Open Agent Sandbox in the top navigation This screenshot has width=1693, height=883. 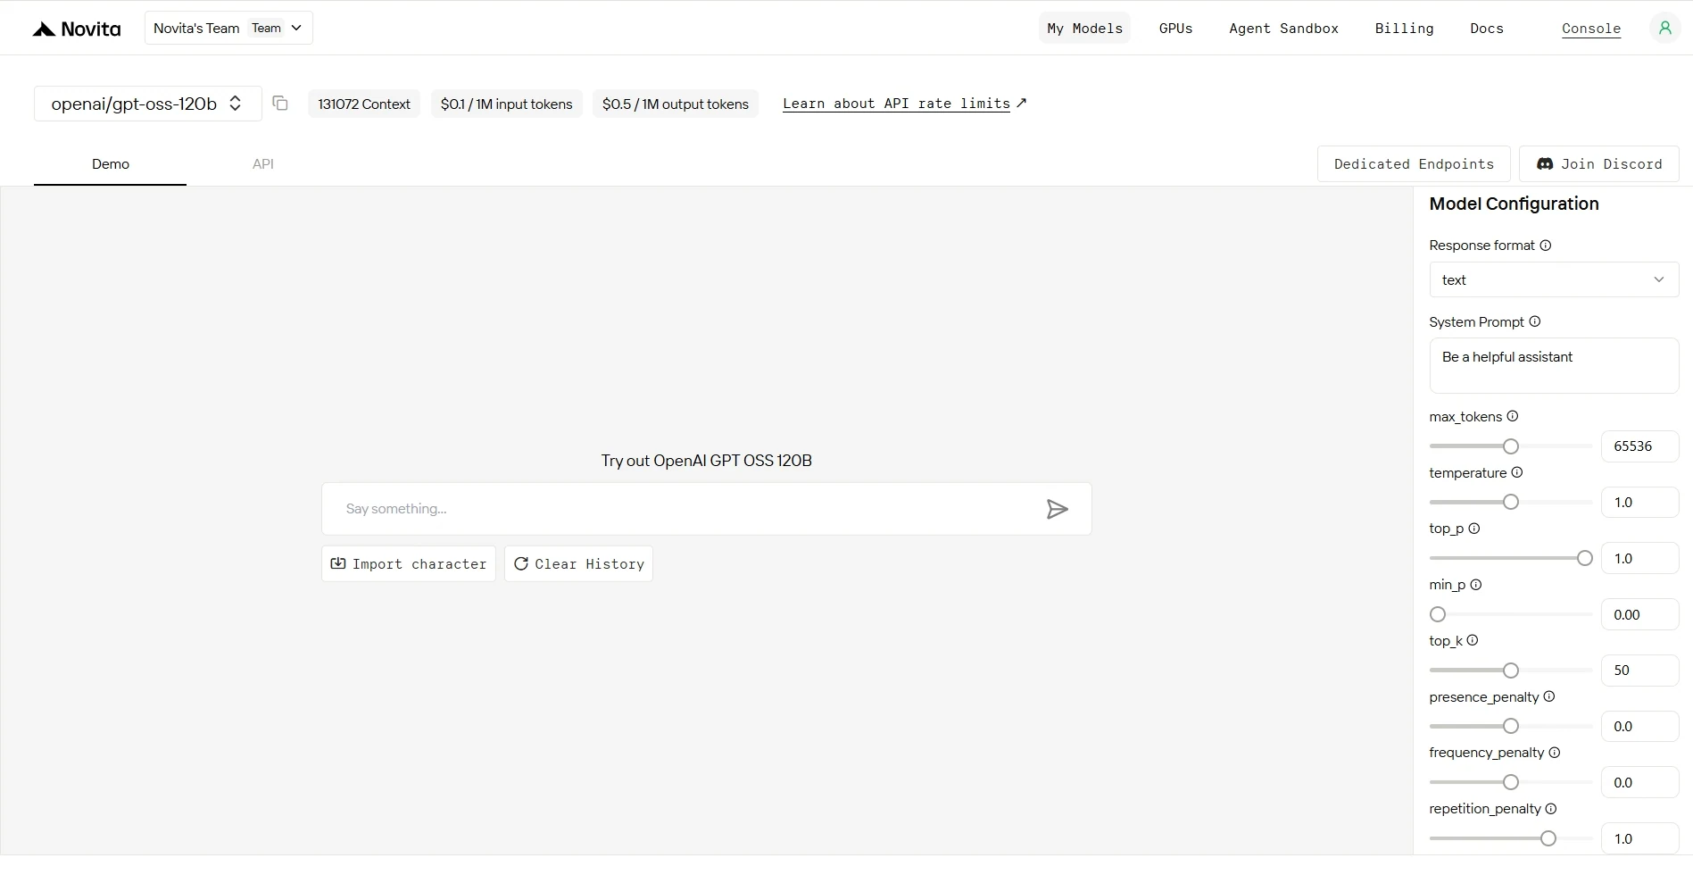[x=1283, y=28]
